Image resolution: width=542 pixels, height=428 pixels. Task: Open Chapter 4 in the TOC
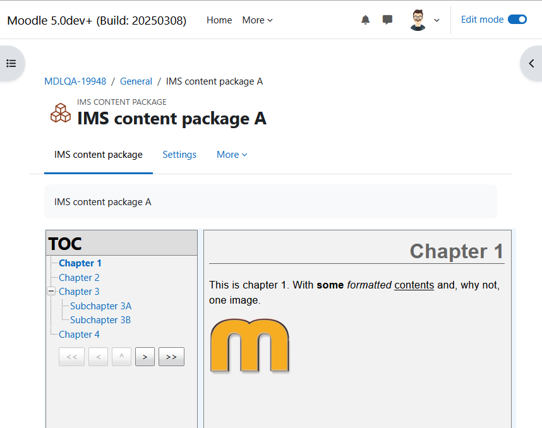click(79, 335)
